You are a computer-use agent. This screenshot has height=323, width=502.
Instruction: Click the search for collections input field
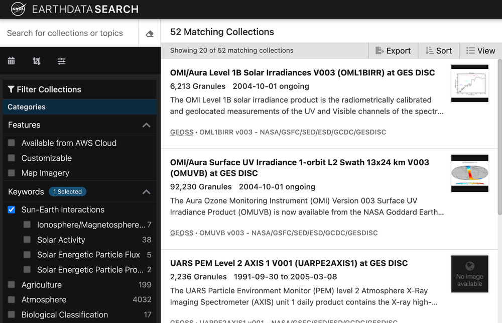69,33
